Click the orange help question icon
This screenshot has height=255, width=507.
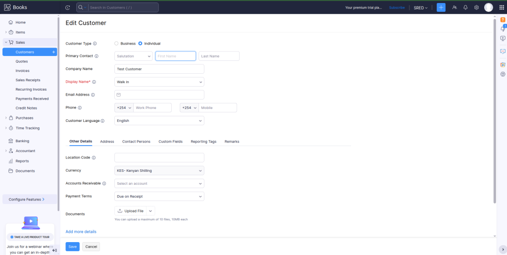pos(503,20)
